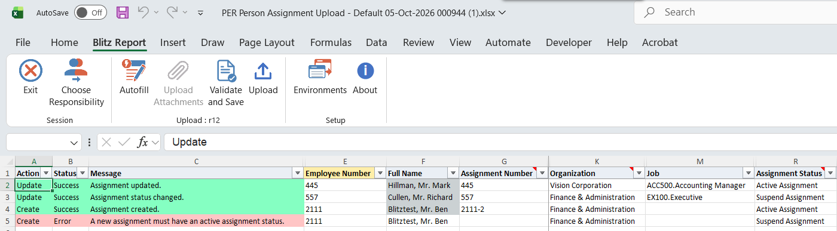Select the Blitz Report tab
The image size is (837, 231).
pos(120,42)
